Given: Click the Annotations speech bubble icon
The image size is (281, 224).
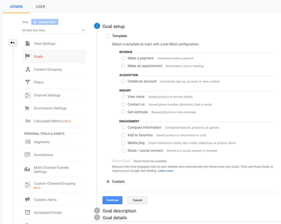Looking at the screenshot, I should click(x=27, y=155).
